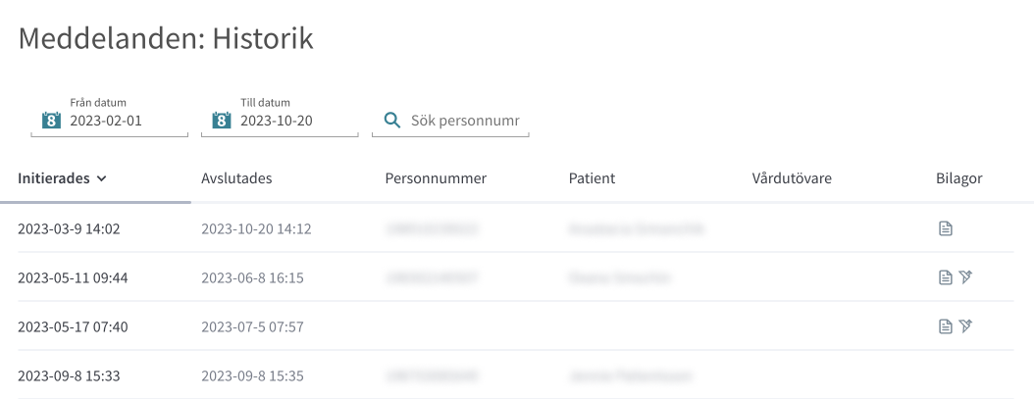Click the prescription icon in 2023-05-11 row
The image size is (1034, 399).
[966, 277]
